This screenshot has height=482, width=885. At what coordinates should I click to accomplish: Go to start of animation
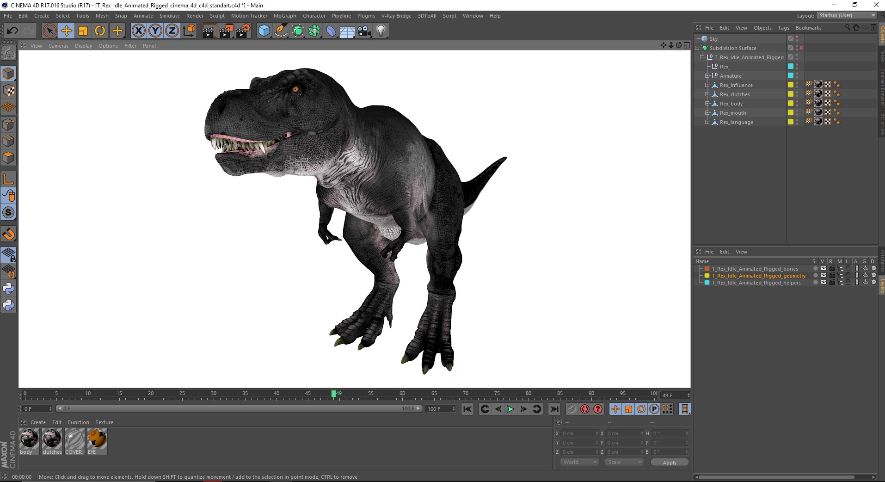coord(467,409)
